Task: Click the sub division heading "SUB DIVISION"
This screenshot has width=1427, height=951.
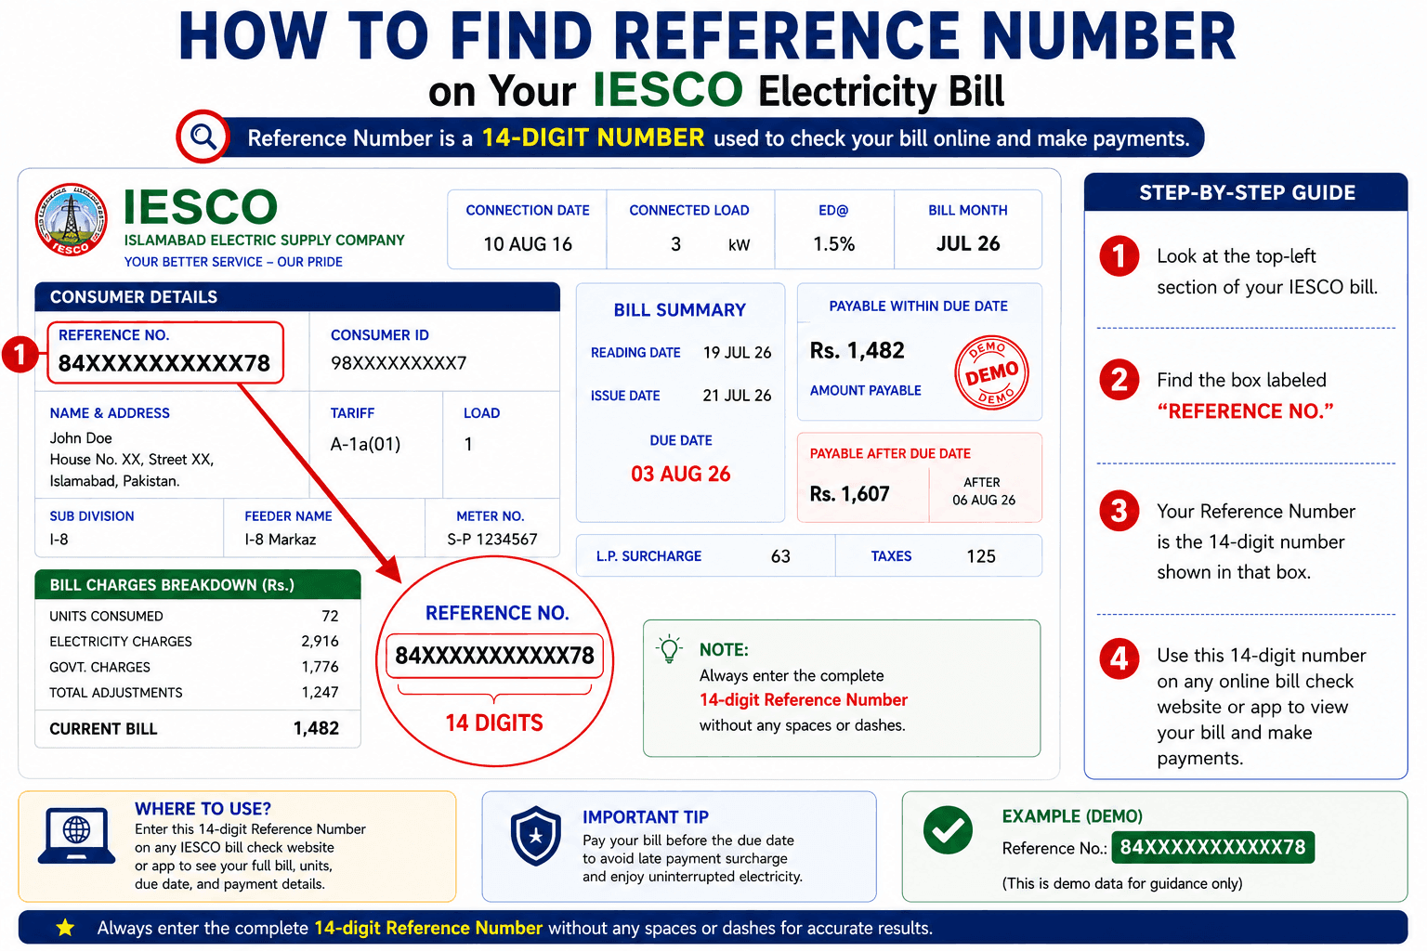Action: pyautogui.click(x=92, y=516)
